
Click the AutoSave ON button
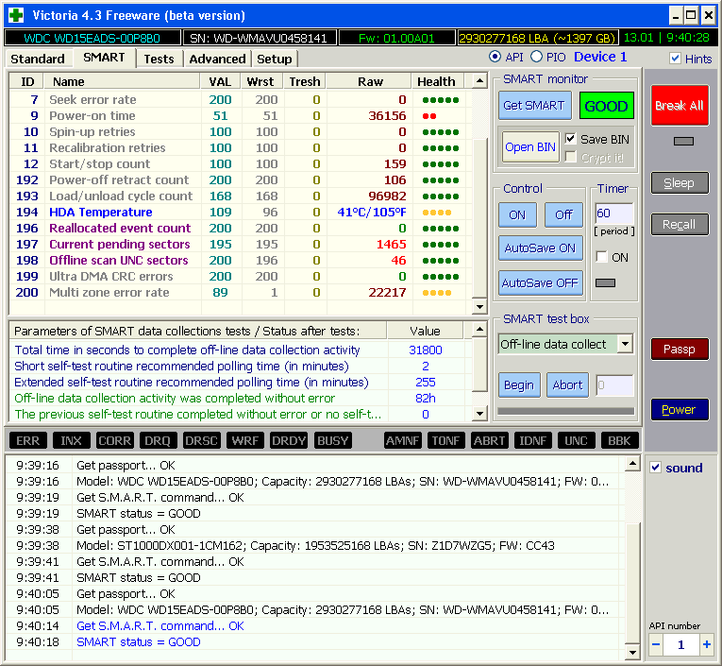541,248
